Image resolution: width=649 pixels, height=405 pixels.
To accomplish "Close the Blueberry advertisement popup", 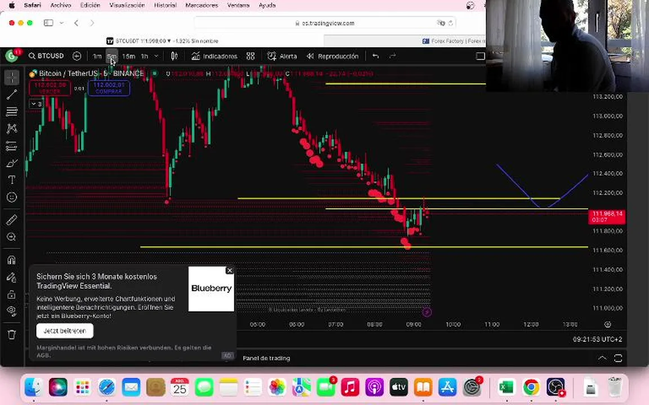I will 230,270.
